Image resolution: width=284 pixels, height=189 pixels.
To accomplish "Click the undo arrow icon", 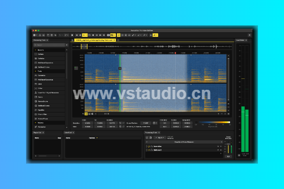I will pos(60,35).
